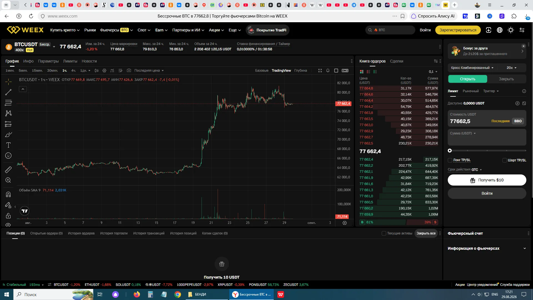533x300 pixels.
Task: Open the 0,1 price grouping dropdown
Action: 433,72
